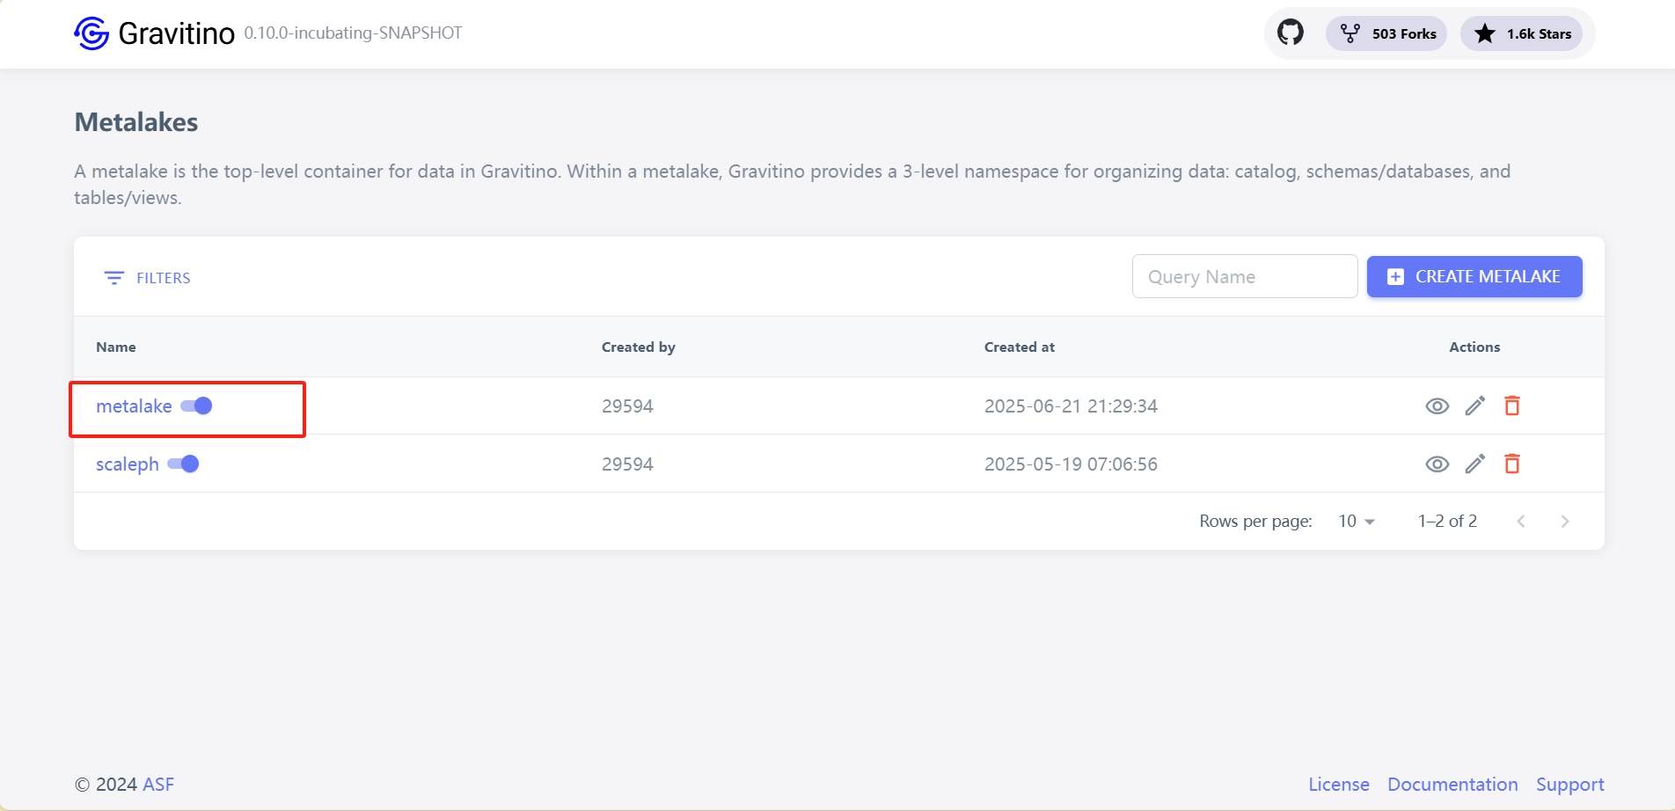Viewport: 1675px width, 811px height.
Task: Click the Create Metalake button
Action: (1474, 277)
